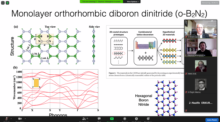The height and width of the screenshot is (122, 220).
Task: Select Seymur Jahangirov video thumbnail
Action: coord(200,48)
